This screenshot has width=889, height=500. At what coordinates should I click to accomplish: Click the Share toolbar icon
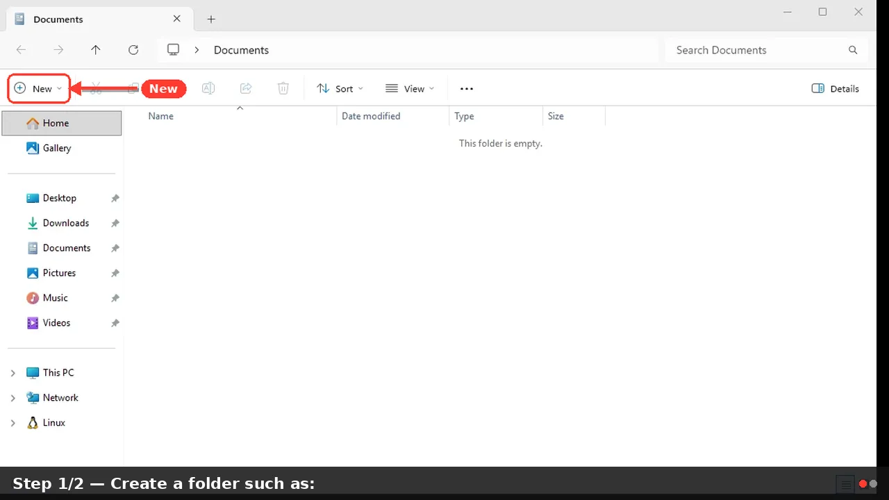click(246, 88)
